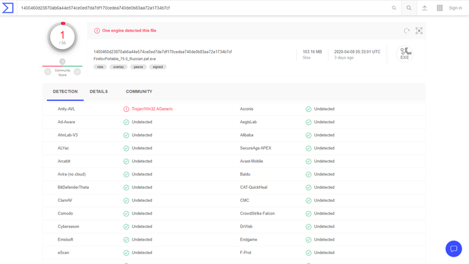Switch to the DETAILS tab

pyautogui.click(x=98, y=92)
